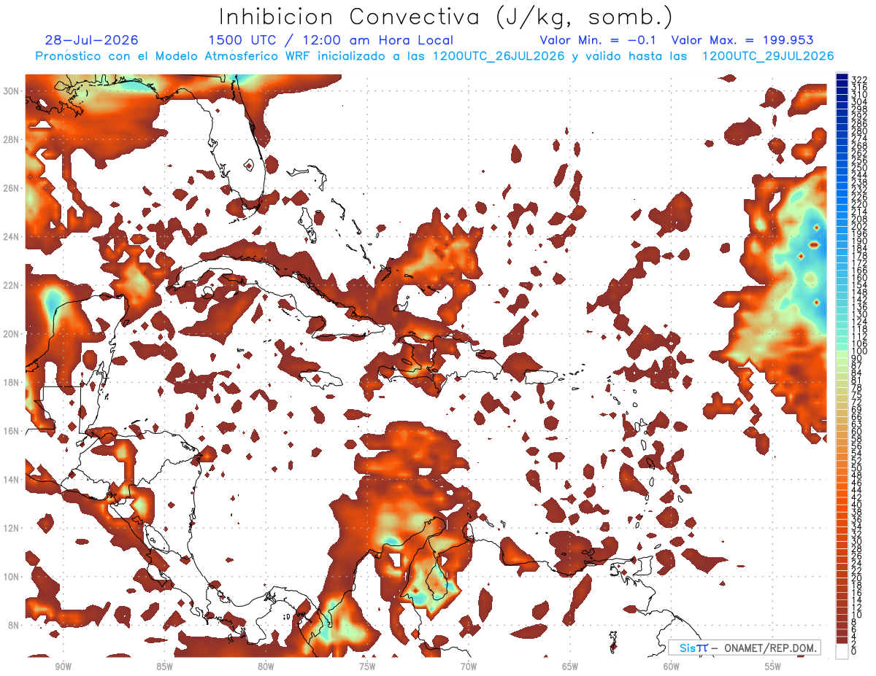
Task: Click the SisTT logo text
Action: (x=693, y=648)
